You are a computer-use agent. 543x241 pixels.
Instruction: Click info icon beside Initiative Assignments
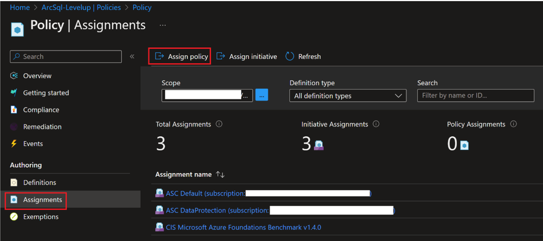pos(376,124)
